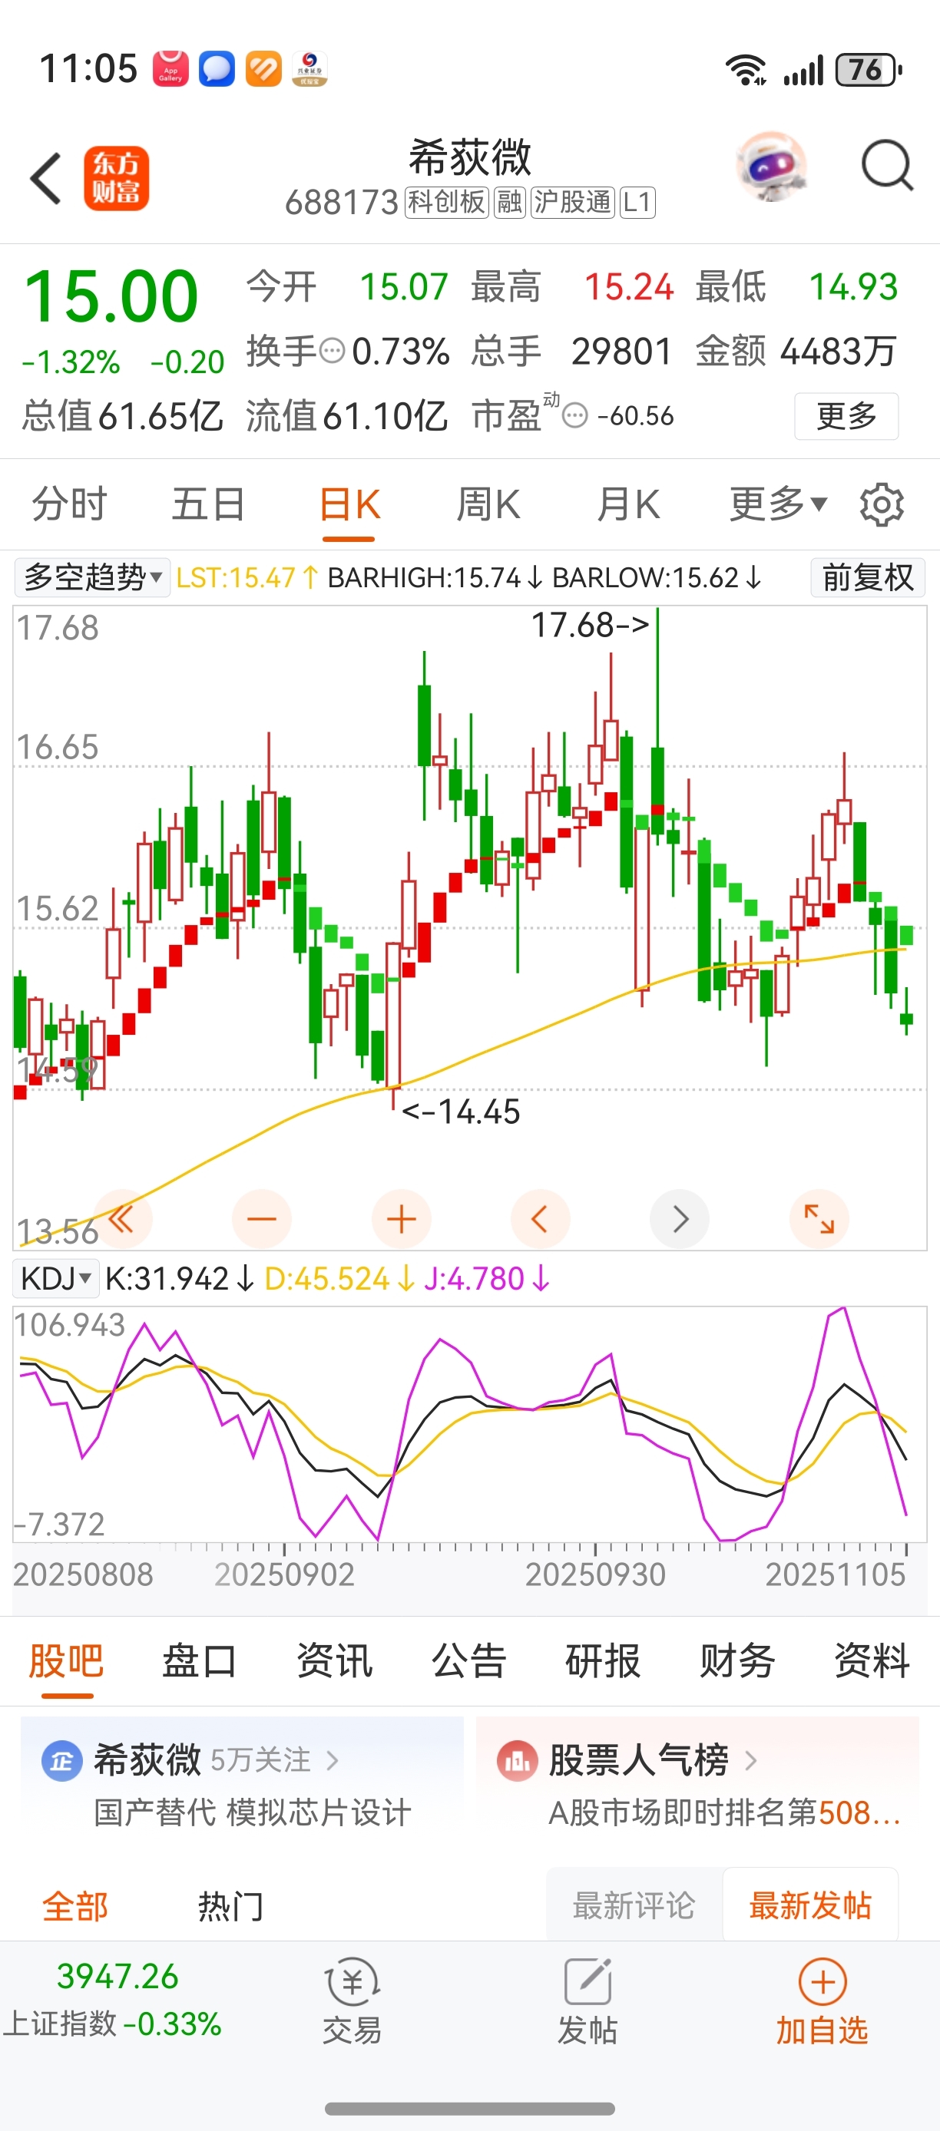The height and width of the screenshot is (2131, 940).
Task: Open 资料 tab
Action: [872, 1661]
